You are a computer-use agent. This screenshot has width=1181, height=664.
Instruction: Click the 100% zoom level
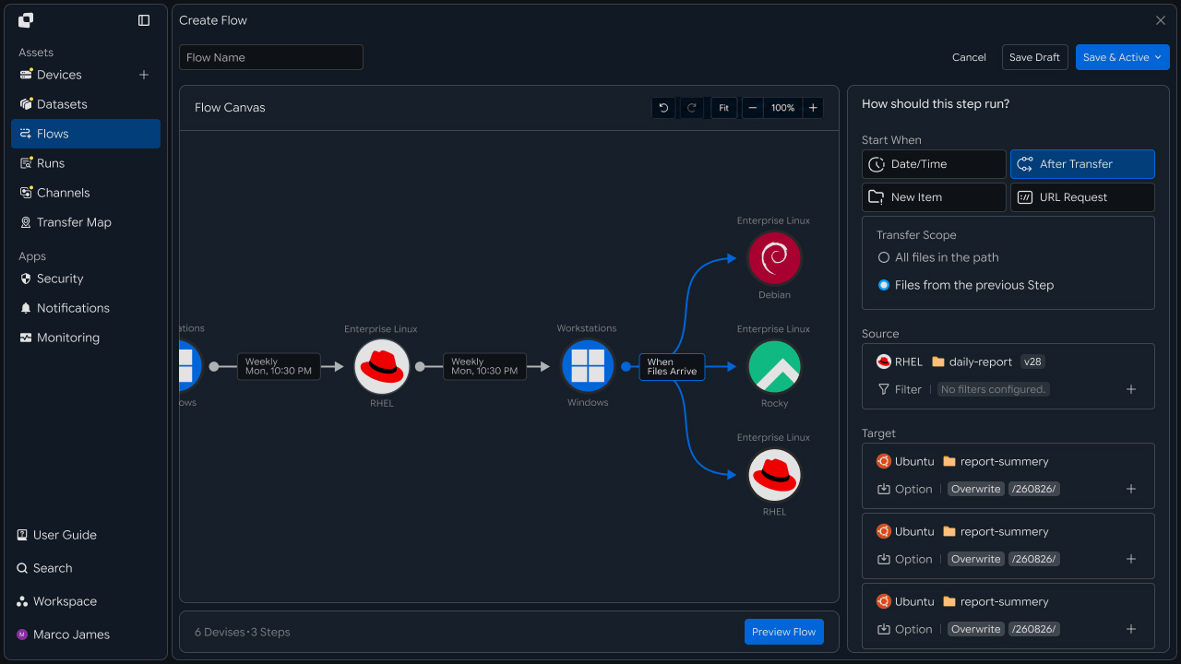click(783, 108)
